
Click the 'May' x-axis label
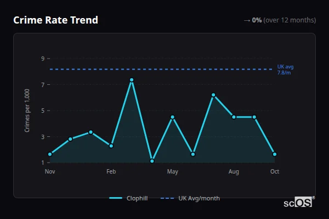(173, 171)
